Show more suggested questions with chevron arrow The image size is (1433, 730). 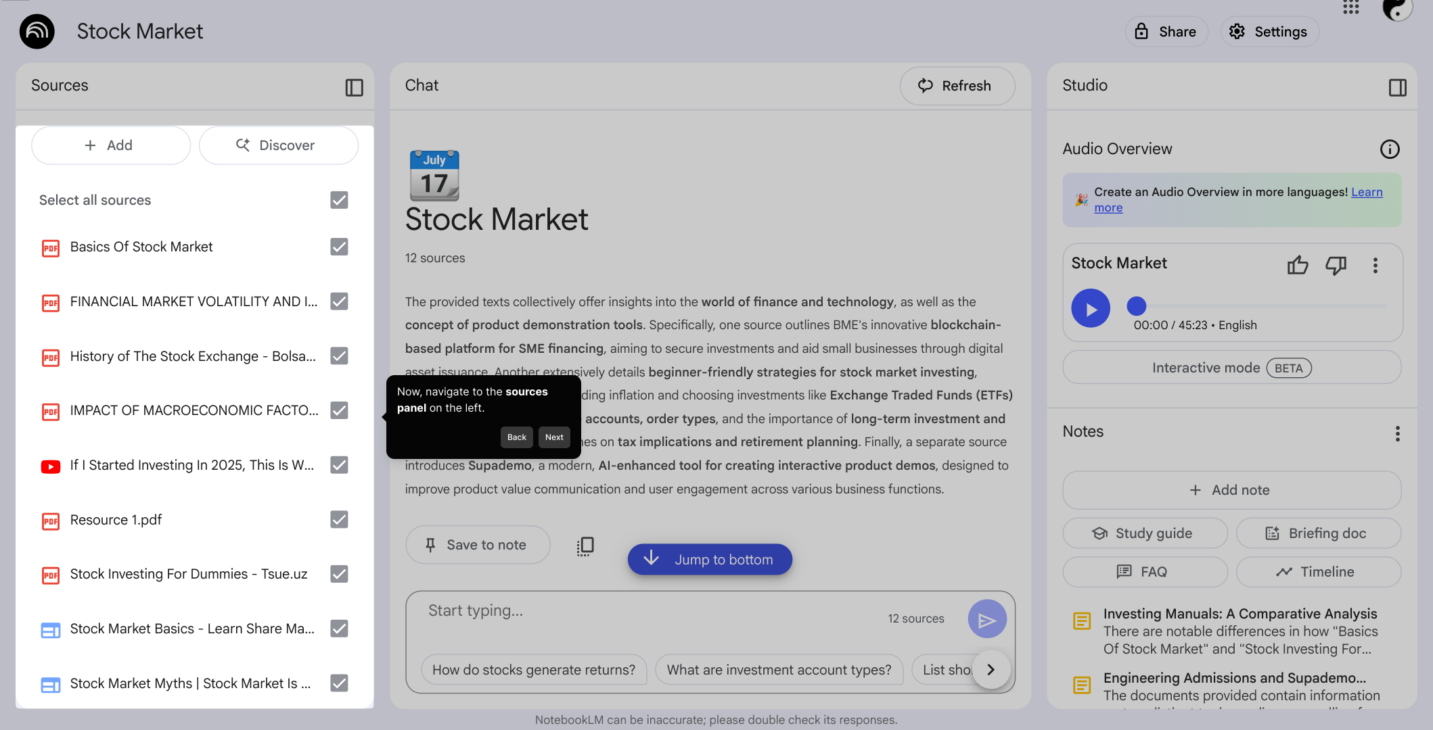[x=991, y=670]
